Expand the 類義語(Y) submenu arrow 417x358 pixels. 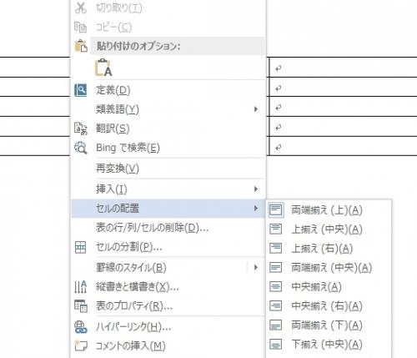coord(256,109)
